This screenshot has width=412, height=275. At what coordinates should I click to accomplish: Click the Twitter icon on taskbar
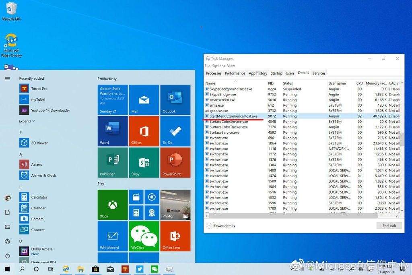tap(140, 269)
